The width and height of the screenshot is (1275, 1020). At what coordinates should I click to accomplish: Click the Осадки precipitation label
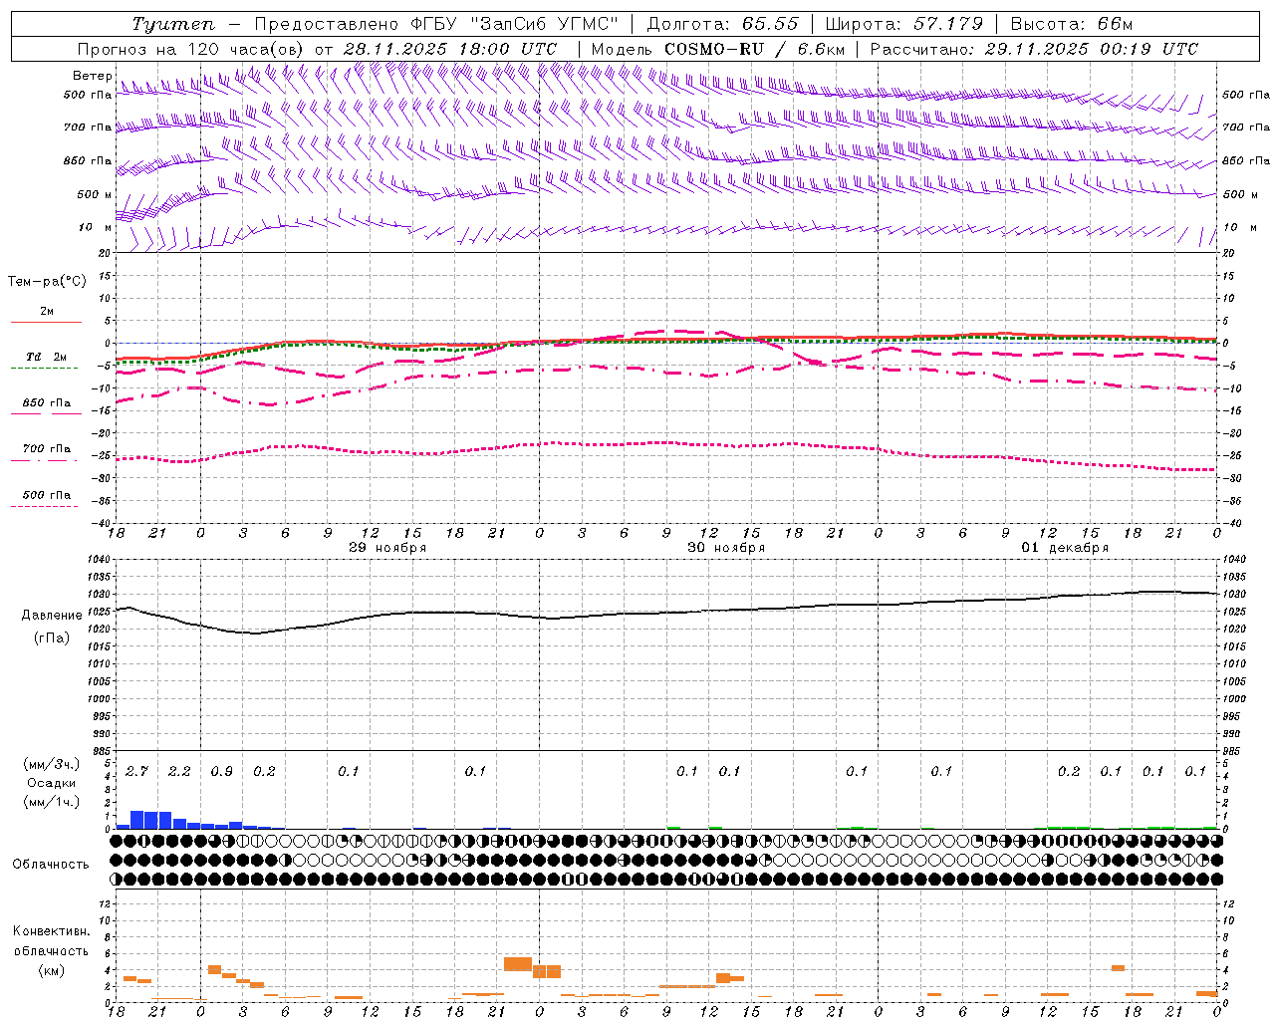coord(51,783)
